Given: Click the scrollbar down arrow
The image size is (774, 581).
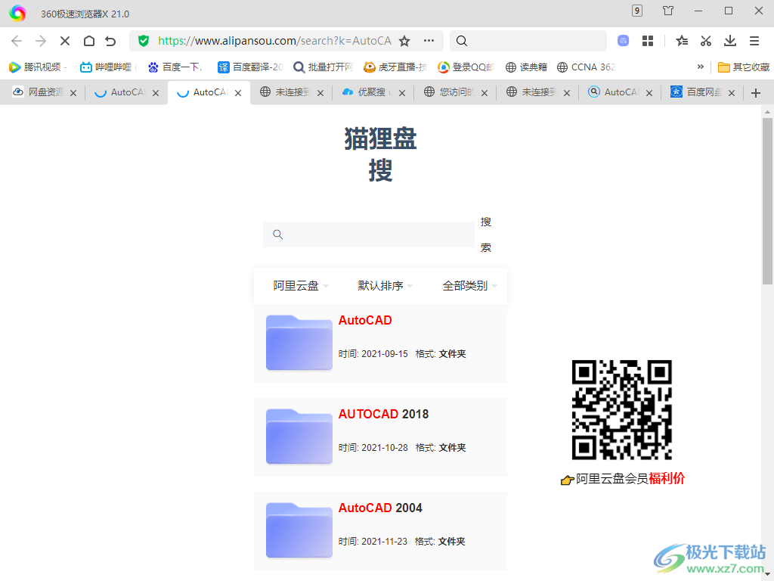Looking at the screenshot, I should tap(767, 575).
